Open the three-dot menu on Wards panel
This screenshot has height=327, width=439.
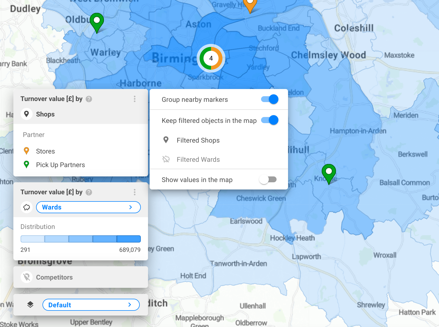tap(135, 192)
